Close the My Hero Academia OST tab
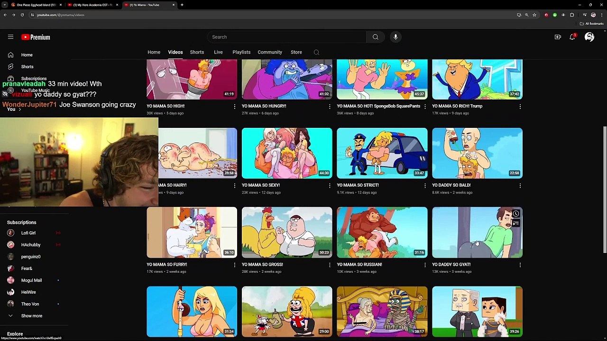This screenshot has height=341, width=607. tap(117, 5)
